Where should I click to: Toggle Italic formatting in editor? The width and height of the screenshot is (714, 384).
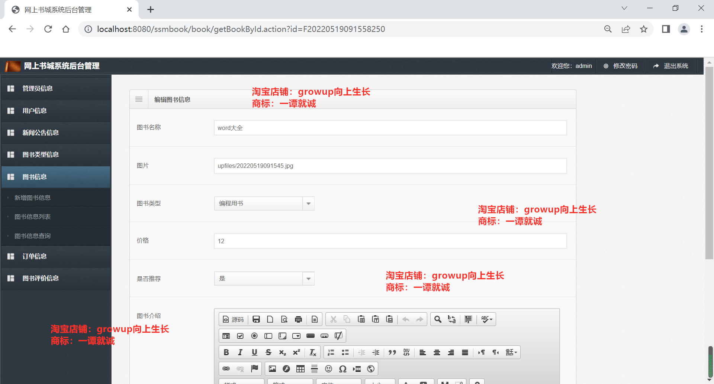240,352
